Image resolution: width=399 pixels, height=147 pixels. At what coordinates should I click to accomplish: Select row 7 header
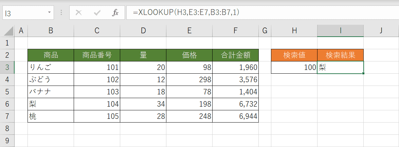pos(7,116)
